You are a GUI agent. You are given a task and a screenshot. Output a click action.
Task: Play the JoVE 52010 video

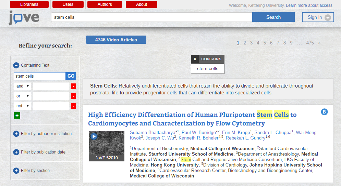(x=94, y=136)
